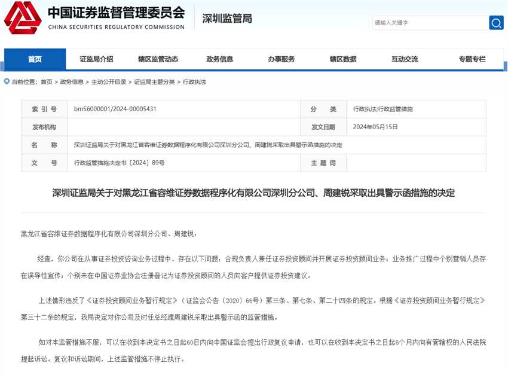The image size is (508, 378).
Task: Click the 发布机构 label cell
Action: (44, 127)
